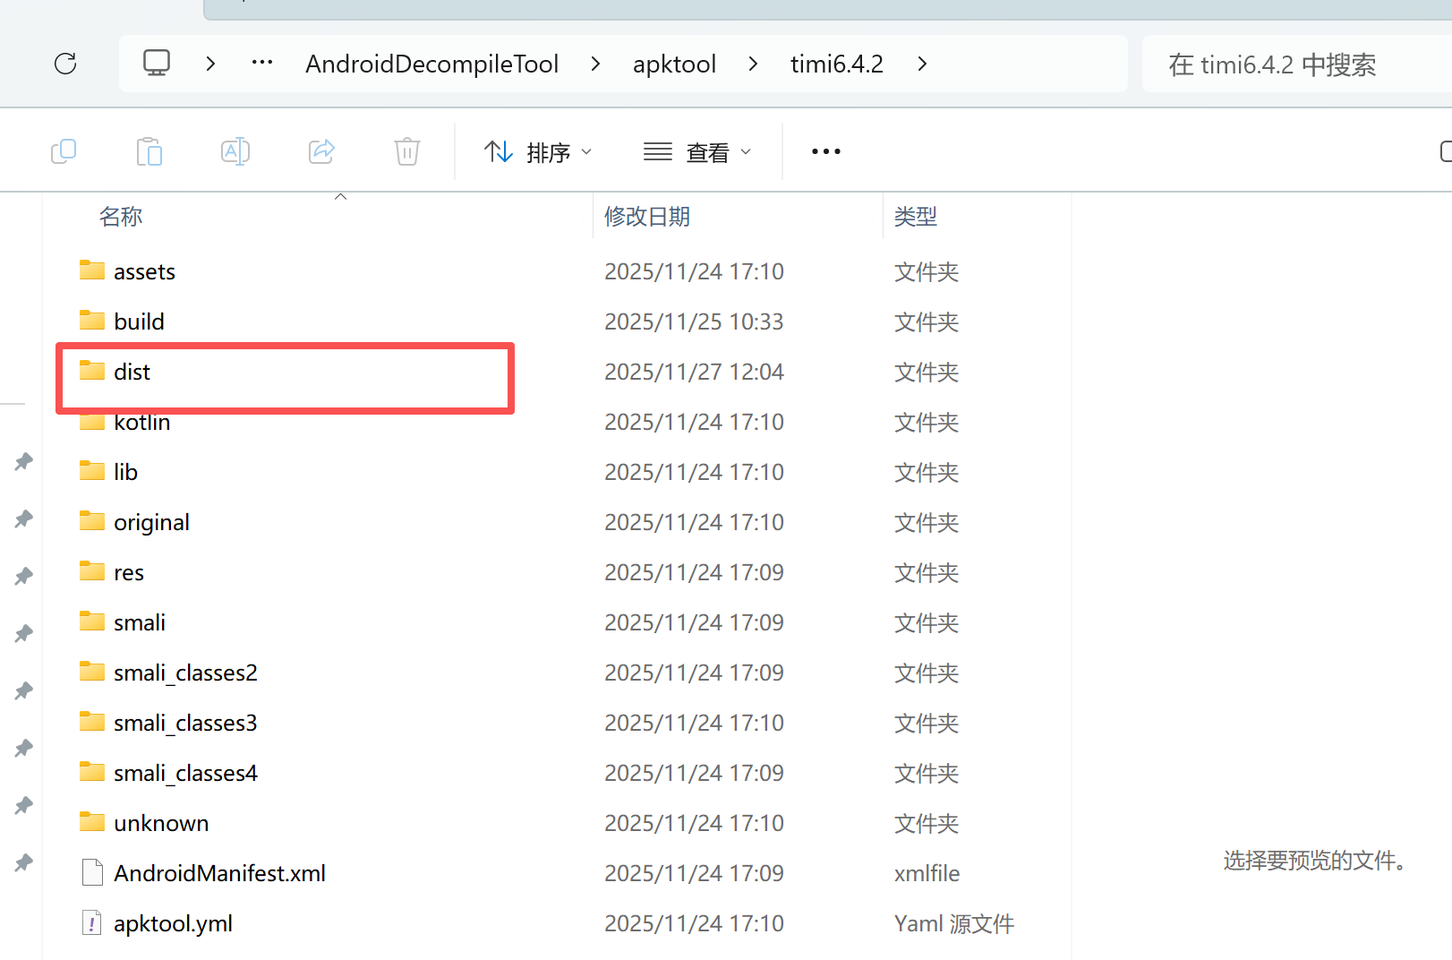Select the AndroidManifest.xml file
The height and width of the screenshot is (960, 1452).
pos(219,873)
